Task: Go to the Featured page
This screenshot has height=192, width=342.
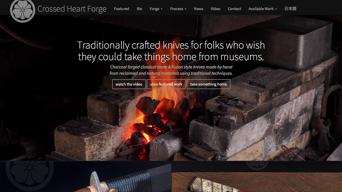Action: (x=121, y=9)
